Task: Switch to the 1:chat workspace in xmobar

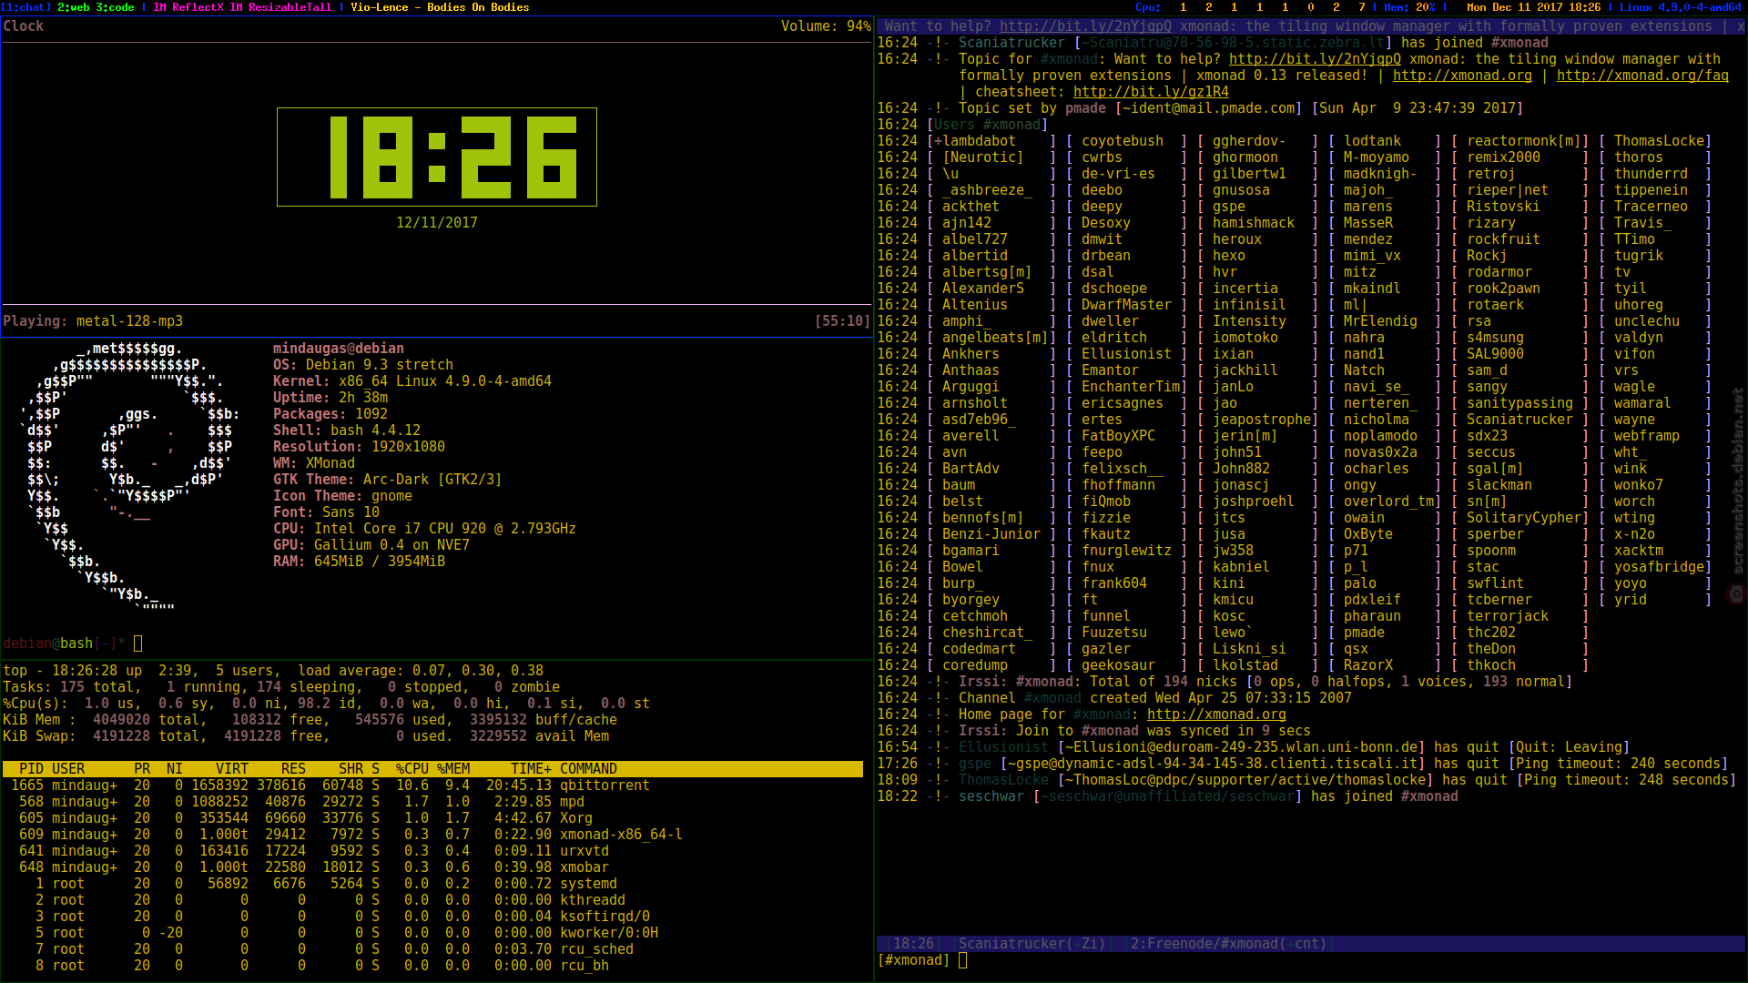Action: coord(25,7)
